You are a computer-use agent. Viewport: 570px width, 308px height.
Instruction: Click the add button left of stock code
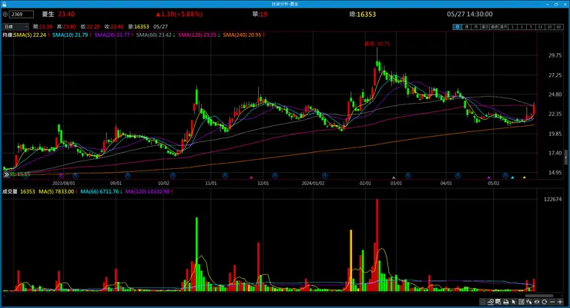(x=5, y=14)
